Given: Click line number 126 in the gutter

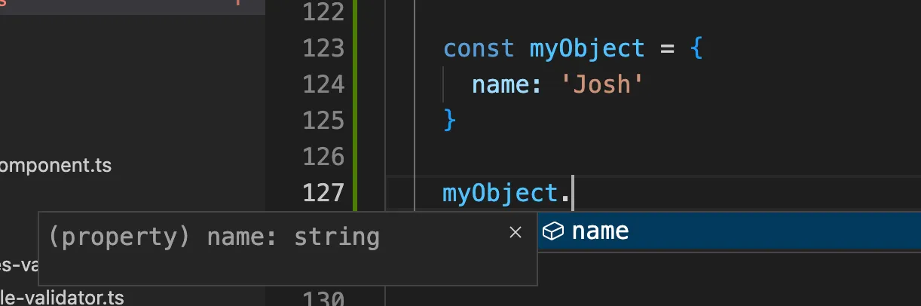Looking at the screenshot, I should click(x=323, y=157).
